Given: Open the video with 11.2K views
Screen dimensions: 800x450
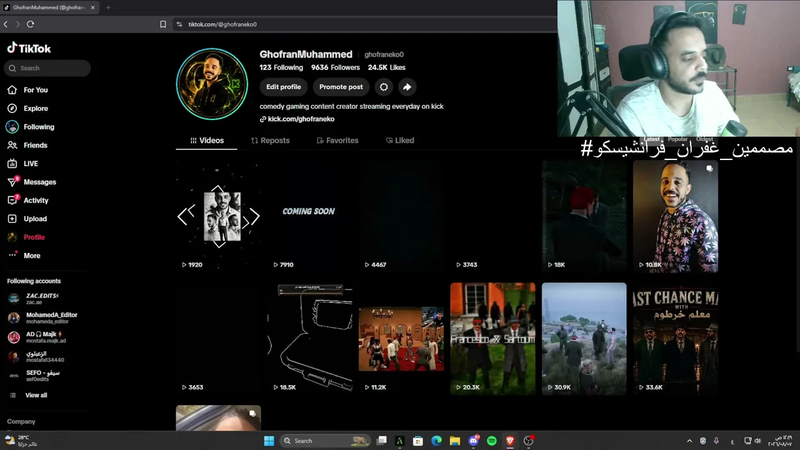Looking at the screenshot, I should [401, 339].
